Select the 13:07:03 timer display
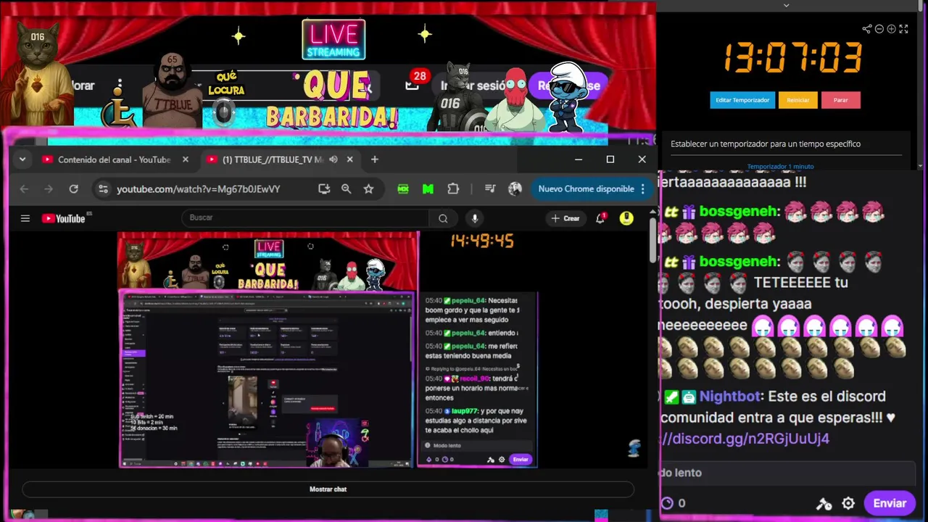Screen dimensions: 928x522 (x=792, y=58)
